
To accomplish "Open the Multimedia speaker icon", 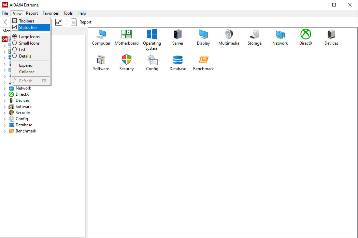I will (x=229, y=34).
